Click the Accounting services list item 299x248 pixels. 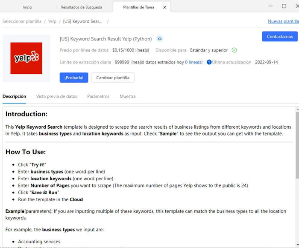tap(39, 242)
